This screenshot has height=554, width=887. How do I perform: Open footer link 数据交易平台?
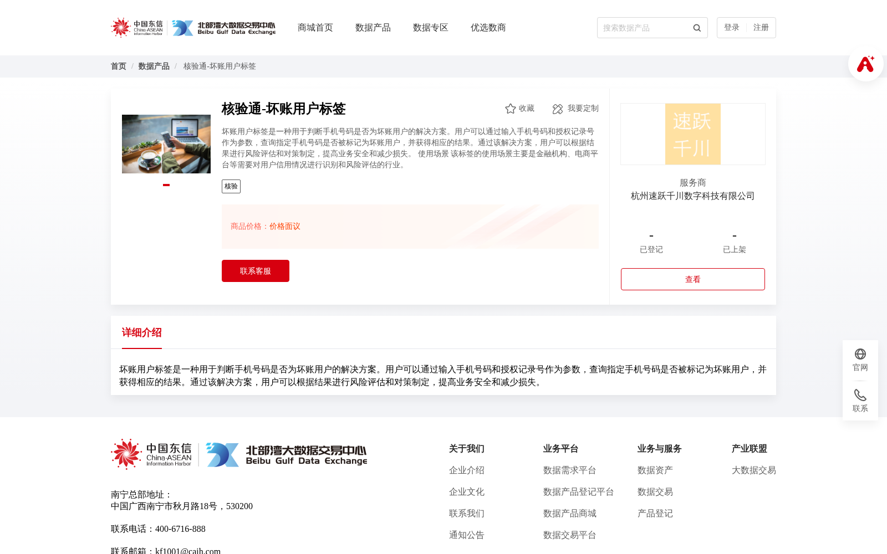tap(570, 535)
